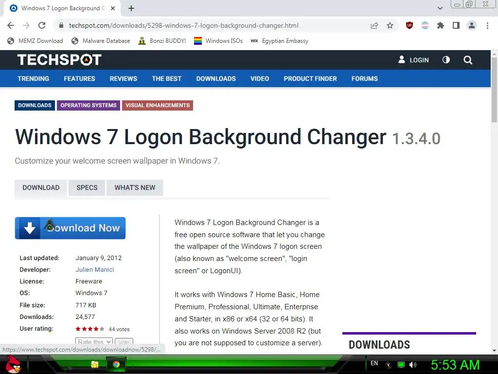Bookmark this page with the star icon
498x374 pixels.
coord(390,25)
